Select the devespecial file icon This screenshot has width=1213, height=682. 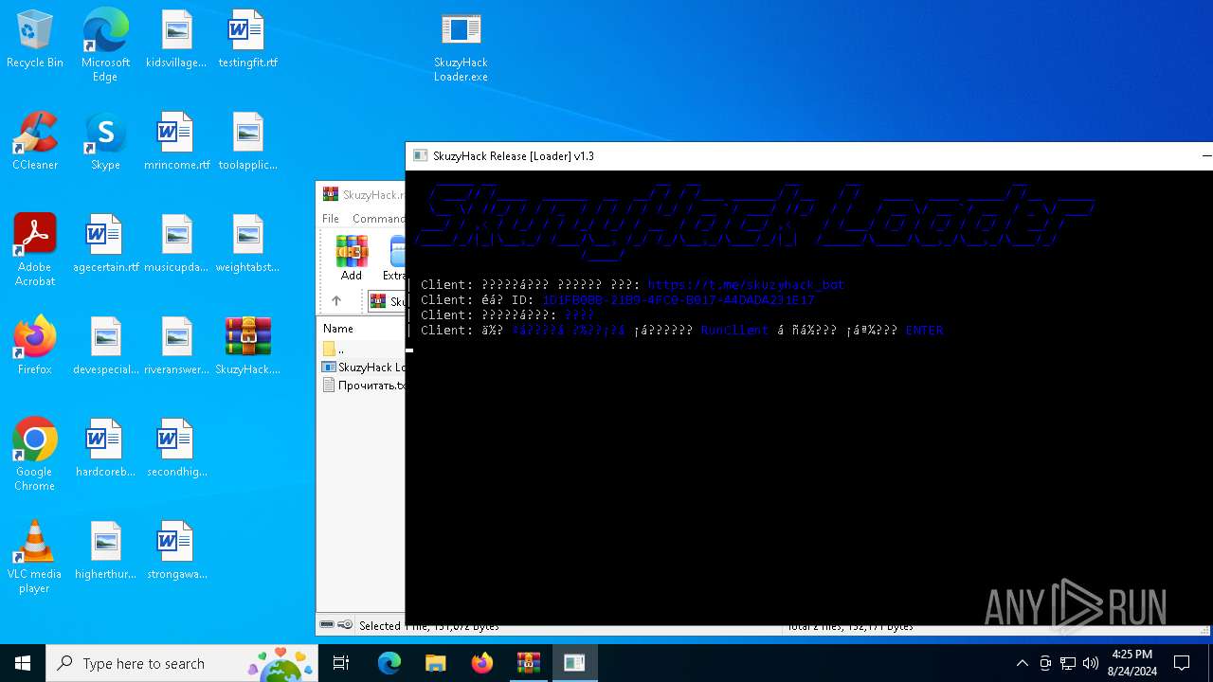click(x=105, y=347)
